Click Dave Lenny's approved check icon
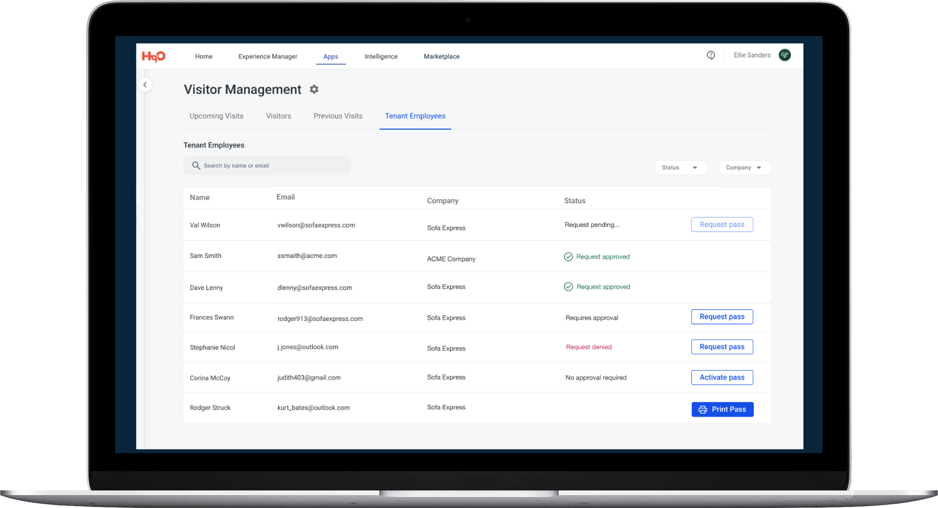Screen dimensions: 938x508 pos(568,287)
